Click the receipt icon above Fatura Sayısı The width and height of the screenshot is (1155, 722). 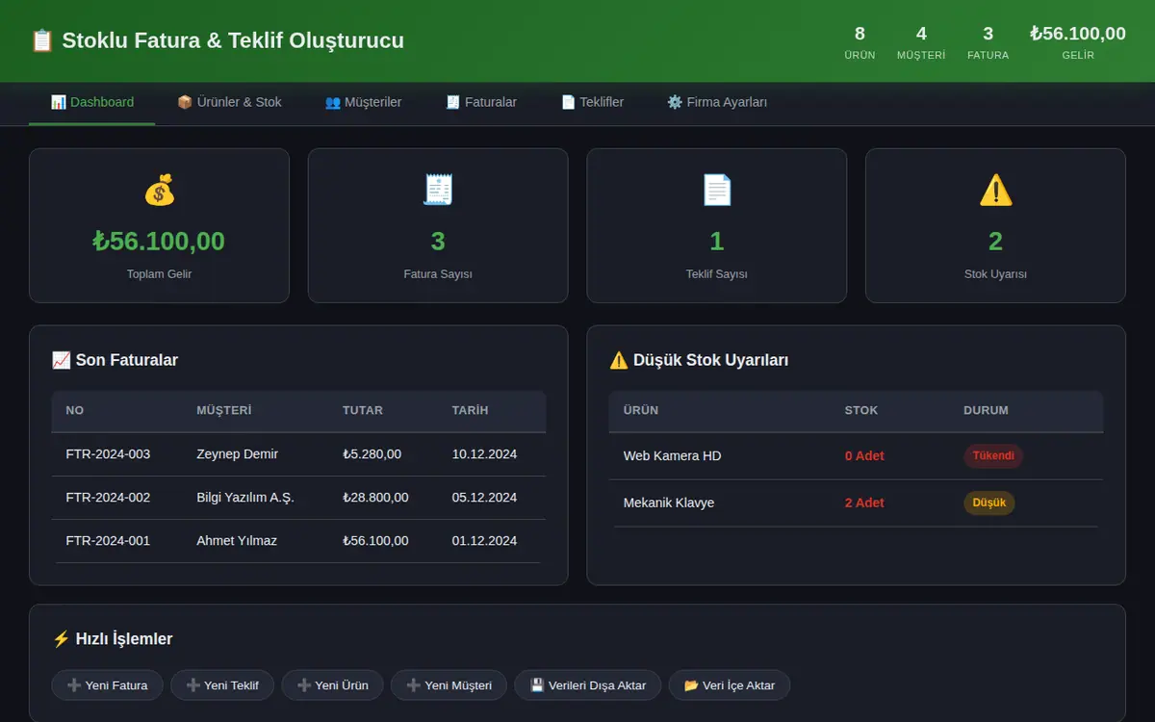tap(438, 190)
